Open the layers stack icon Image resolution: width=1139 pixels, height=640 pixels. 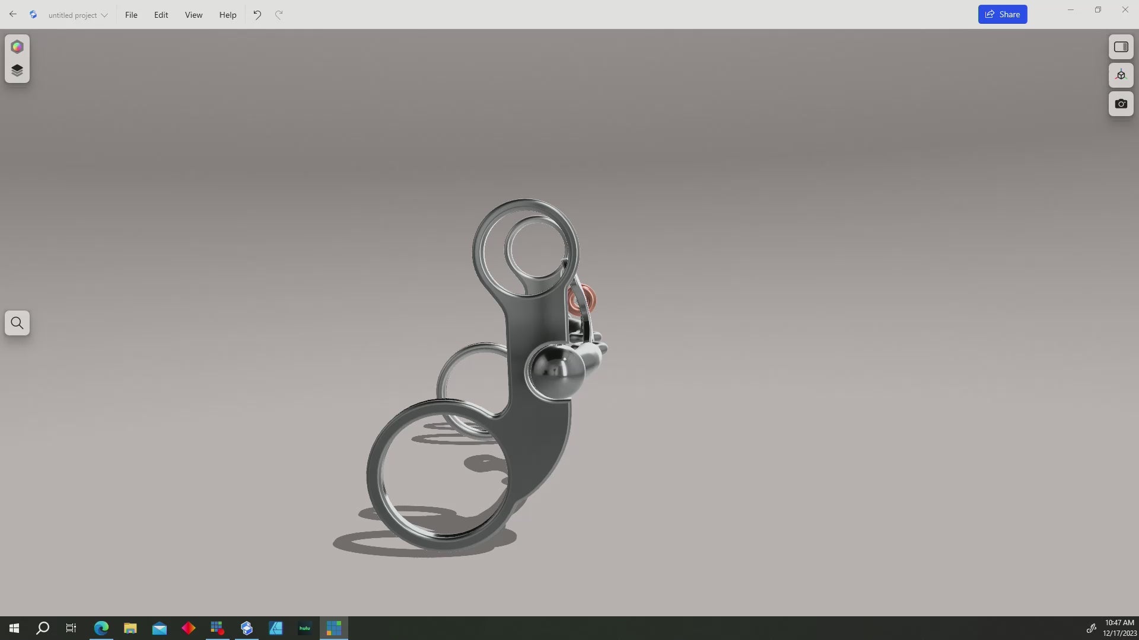tap(17, 71)
